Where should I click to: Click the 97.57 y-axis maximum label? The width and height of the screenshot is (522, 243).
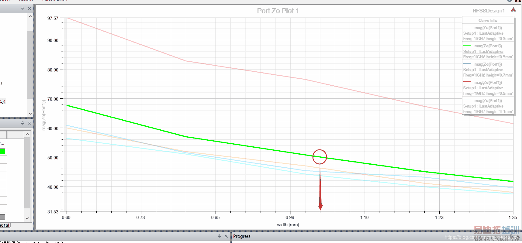53,18
